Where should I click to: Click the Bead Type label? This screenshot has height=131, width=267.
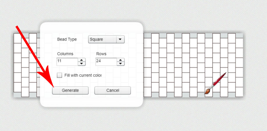tap(67, 39)
